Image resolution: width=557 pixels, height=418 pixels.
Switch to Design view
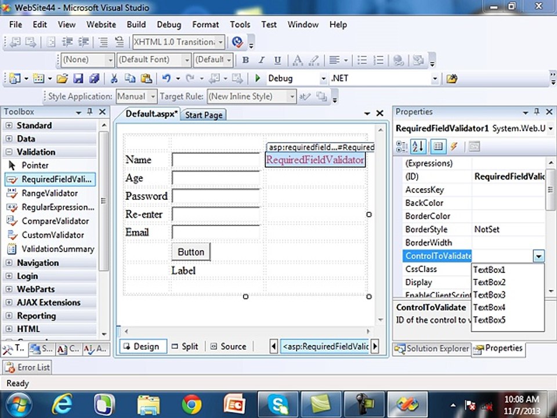(x=143, y=347)
